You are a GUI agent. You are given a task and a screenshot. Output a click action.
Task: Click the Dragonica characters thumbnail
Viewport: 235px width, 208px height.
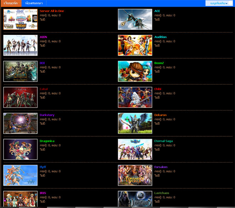[20, 149]
